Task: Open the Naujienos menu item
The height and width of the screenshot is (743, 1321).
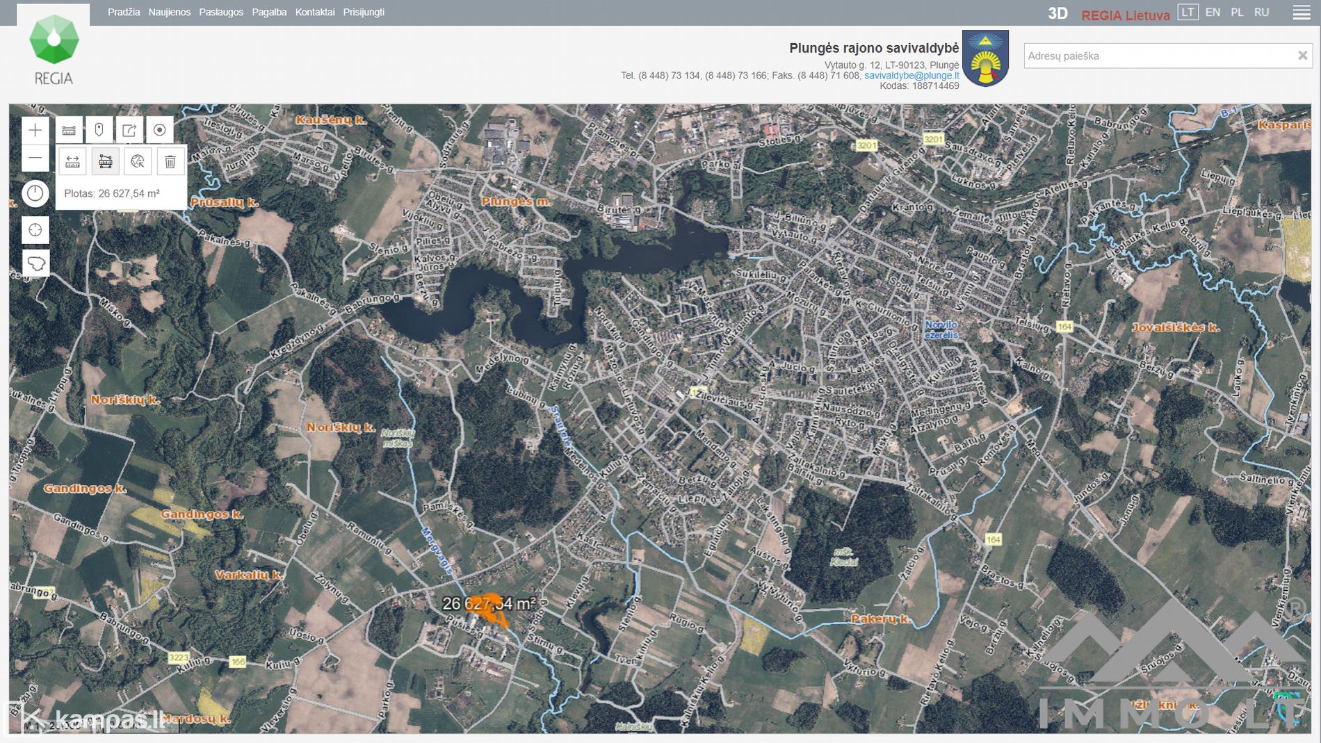Action: pyautogui.click(x=169, y=13)
